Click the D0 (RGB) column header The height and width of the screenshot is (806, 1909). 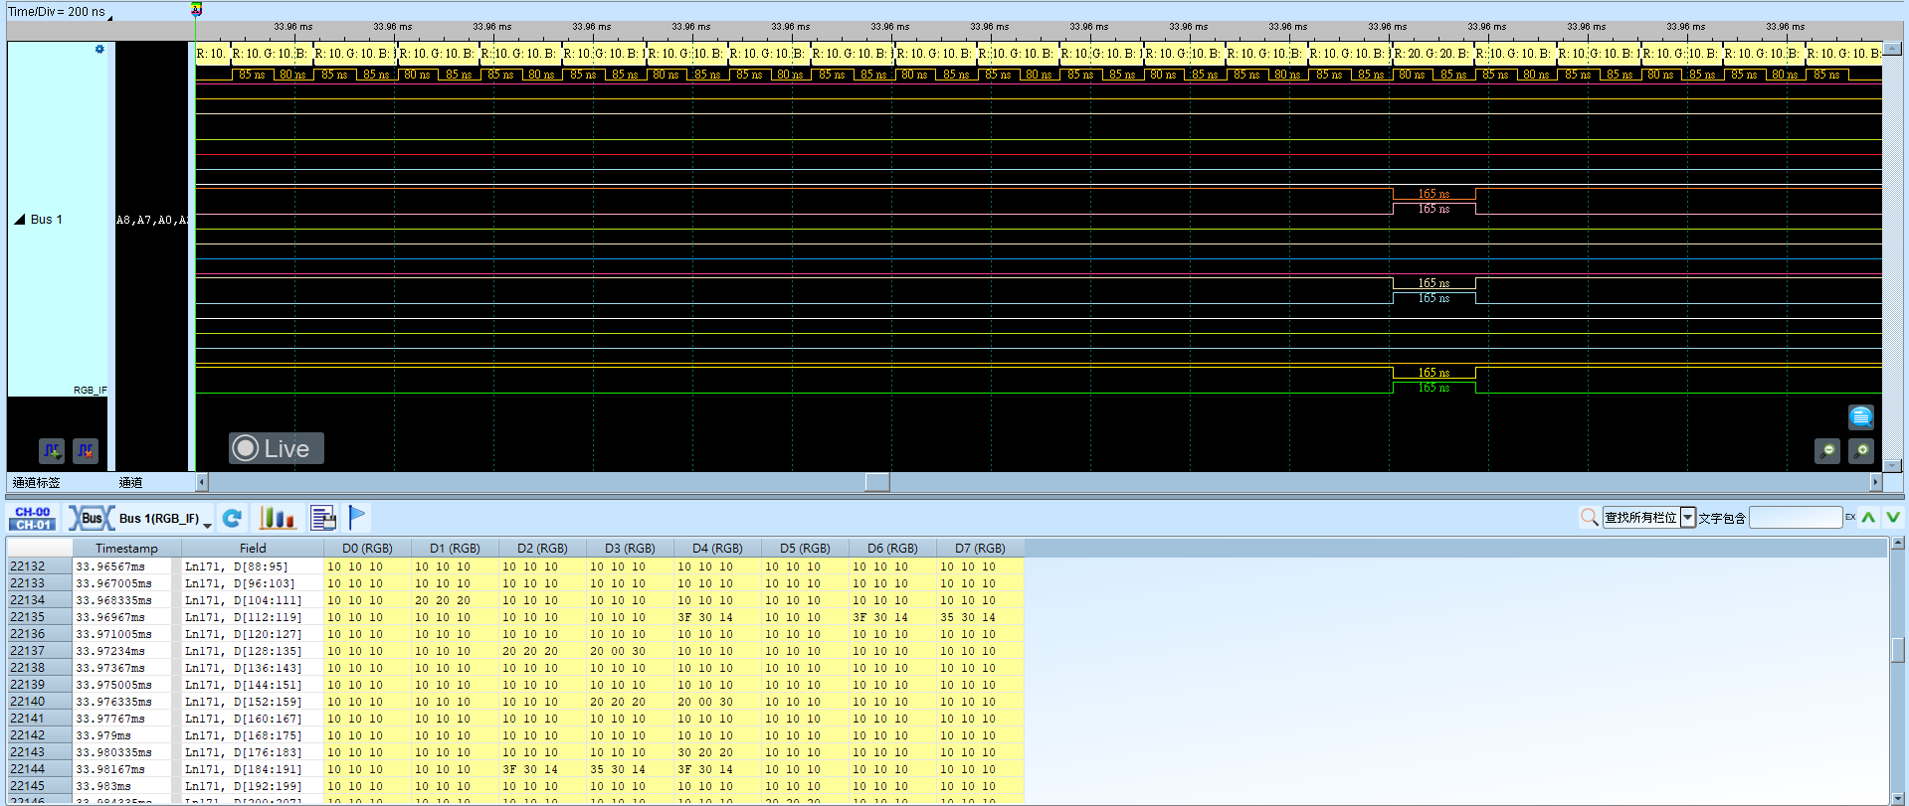click(x=367, y=548)
